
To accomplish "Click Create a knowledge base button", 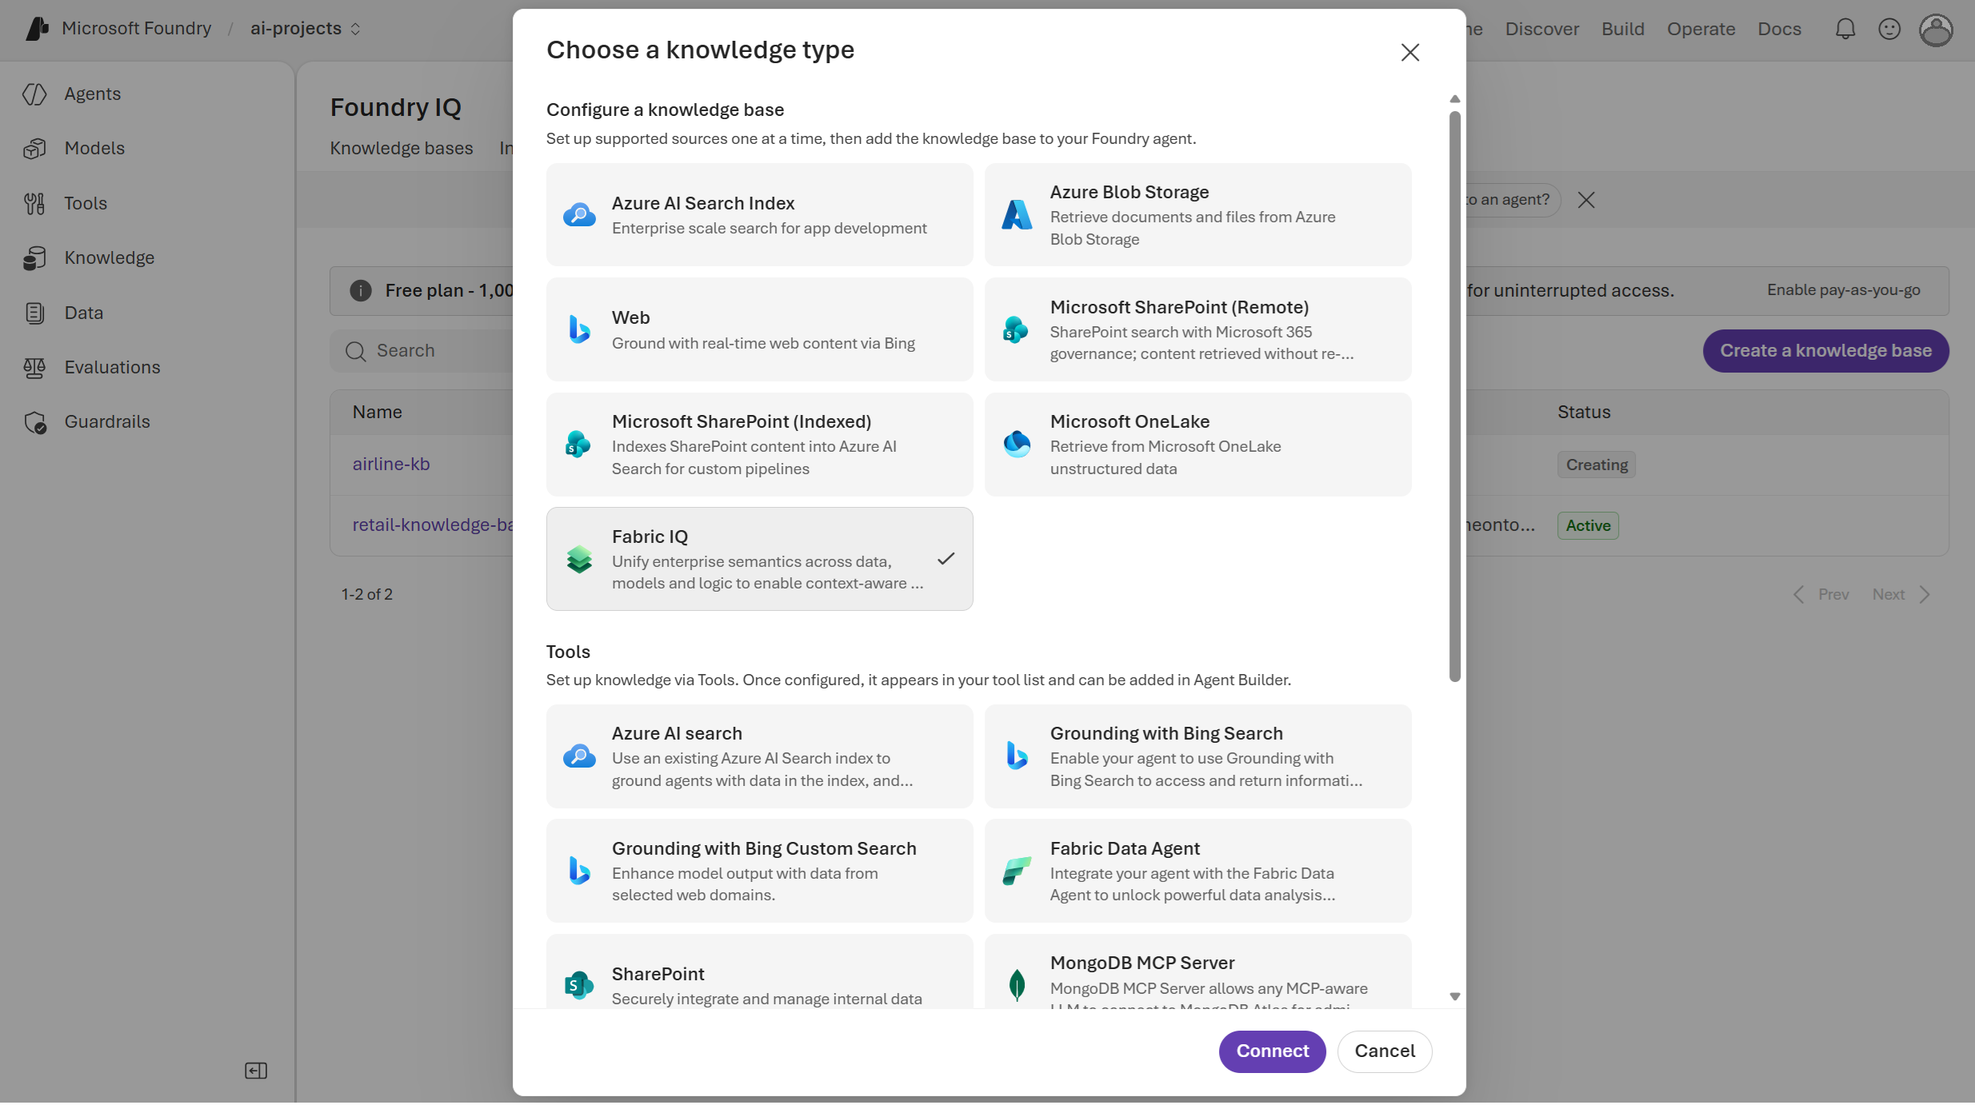I will [x=1825, y=351].
